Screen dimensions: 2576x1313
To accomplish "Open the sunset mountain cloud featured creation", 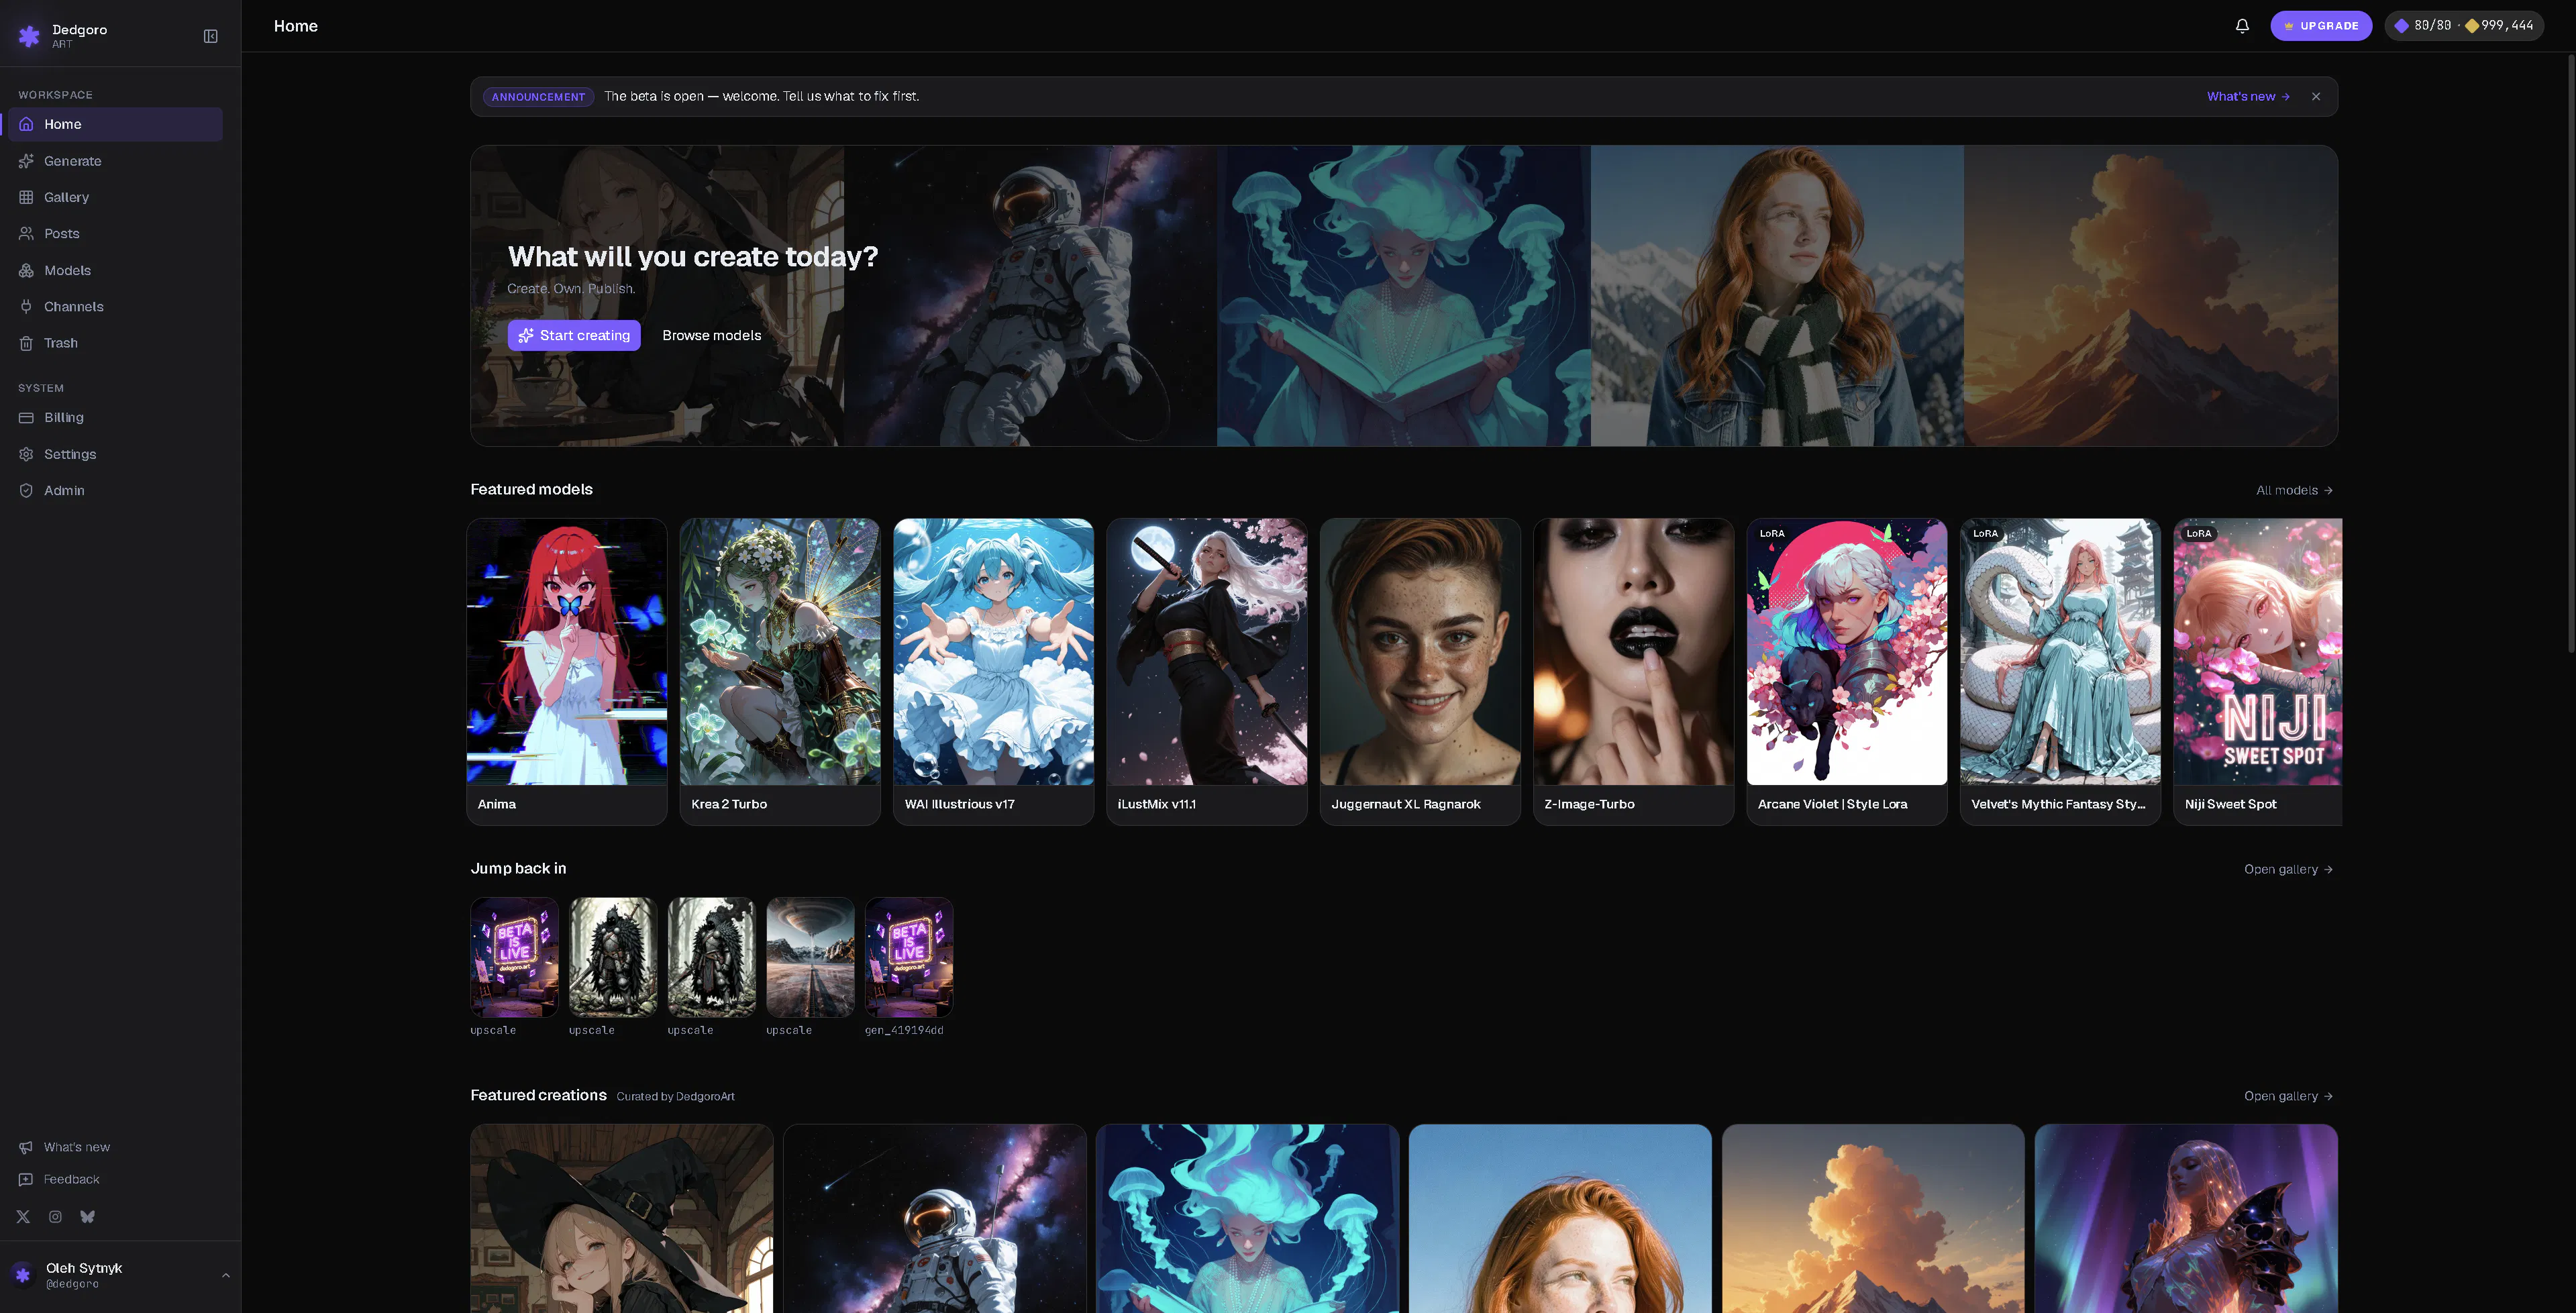I will [1873, 1218].
